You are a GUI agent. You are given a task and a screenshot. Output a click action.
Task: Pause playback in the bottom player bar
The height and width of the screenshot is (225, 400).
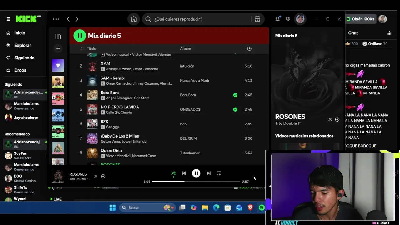[196, 173]
